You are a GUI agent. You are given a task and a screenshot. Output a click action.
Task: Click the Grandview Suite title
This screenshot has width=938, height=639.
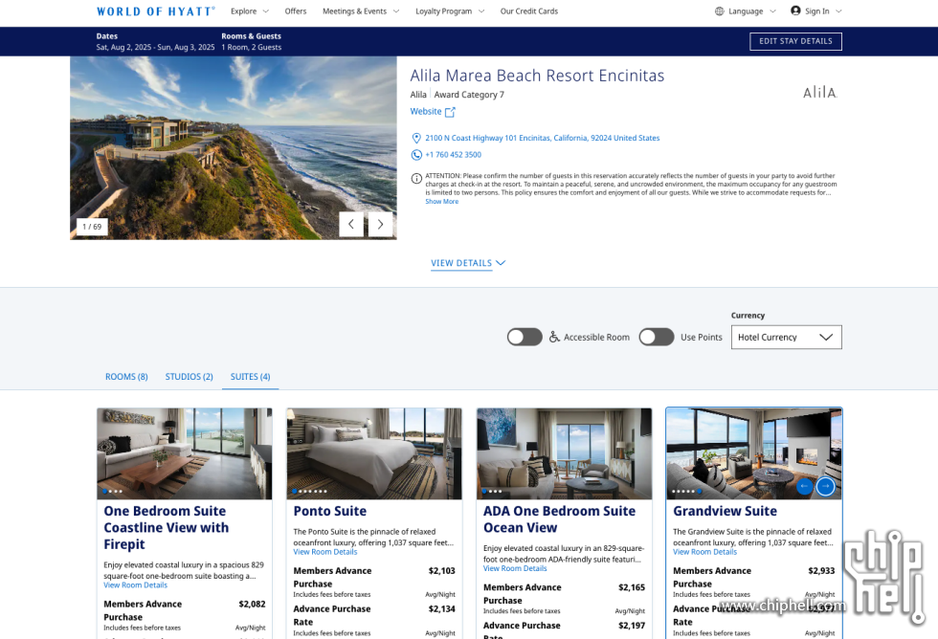tap(726, 511)
